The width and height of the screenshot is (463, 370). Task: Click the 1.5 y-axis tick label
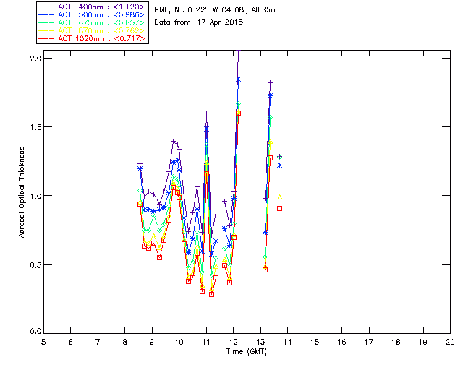click(35, 127)
